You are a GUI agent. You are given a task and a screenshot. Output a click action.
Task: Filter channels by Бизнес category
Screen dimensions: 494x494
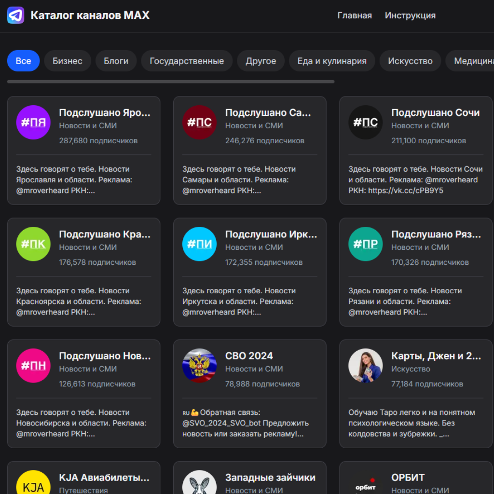(68, 61)
